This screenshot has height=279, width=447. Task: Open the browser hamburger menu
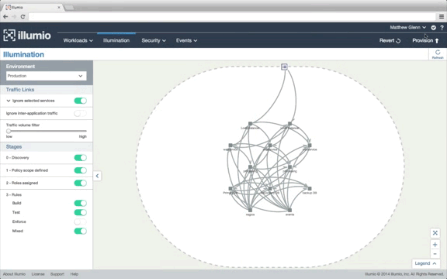(442, 17)
